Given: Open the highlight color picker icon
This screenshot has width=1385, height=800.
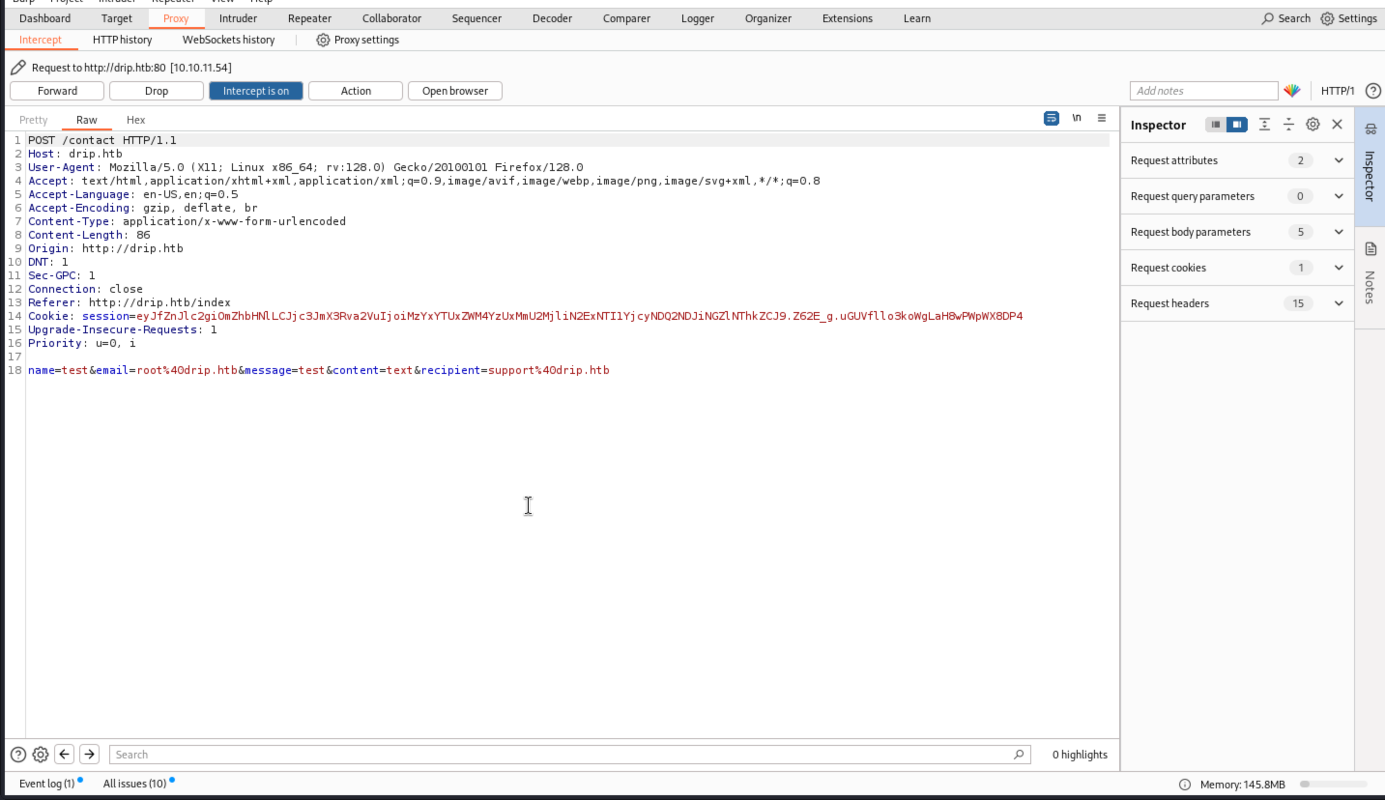Looking at the screenshot, I should pyautogui.click(x=1292, y=91).
